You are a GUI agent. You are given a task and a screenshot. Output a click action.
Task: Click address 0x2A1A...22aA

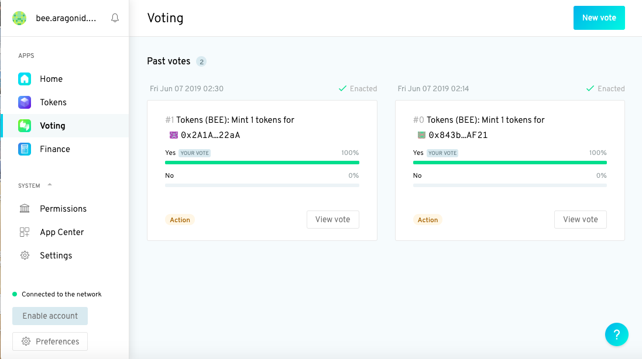(211, 135)
